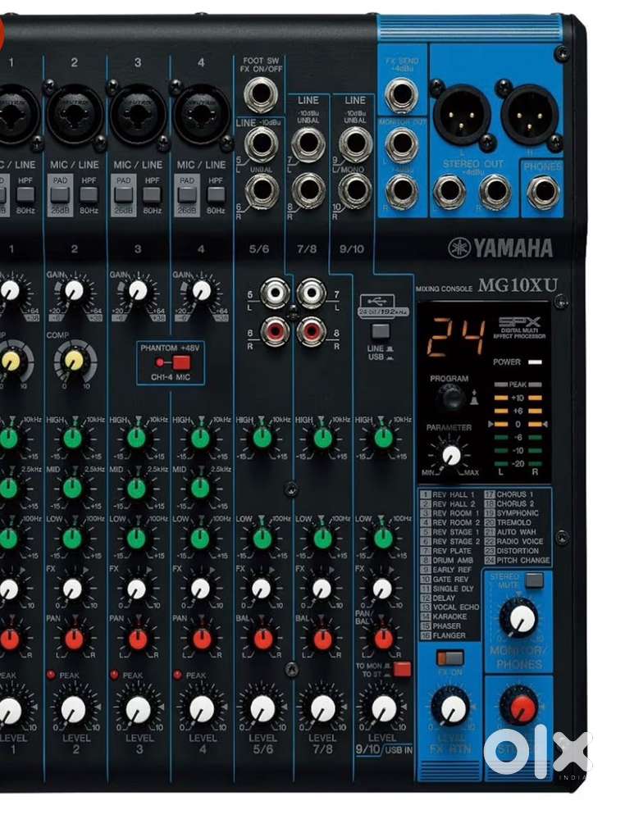Click the PARAMETER knob in SPX section
The image size is (625, 819).
(450, 454)
